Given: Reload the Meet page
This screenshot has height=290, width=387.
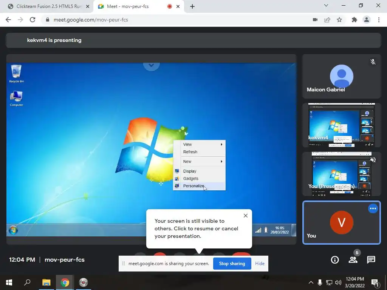Looking at the screenshot, I should (x=33, y=20).
